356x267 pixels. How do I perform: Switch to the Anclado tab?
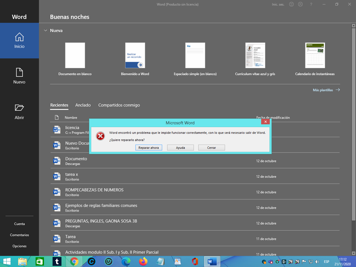tap(83, 105)
